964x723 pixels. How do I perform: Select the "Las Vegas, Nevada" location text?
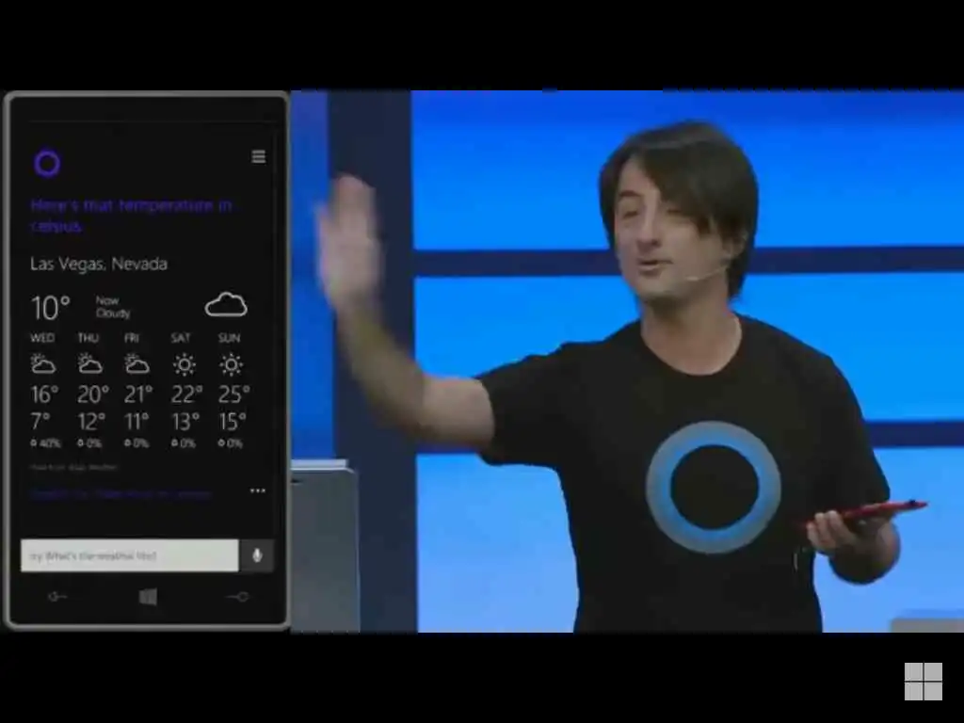99,265
